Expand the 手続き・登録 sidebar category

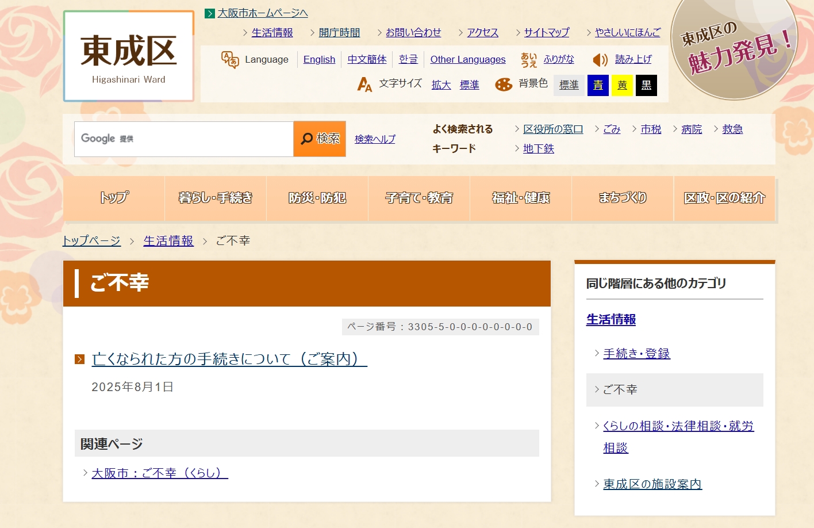click(636, 354)
